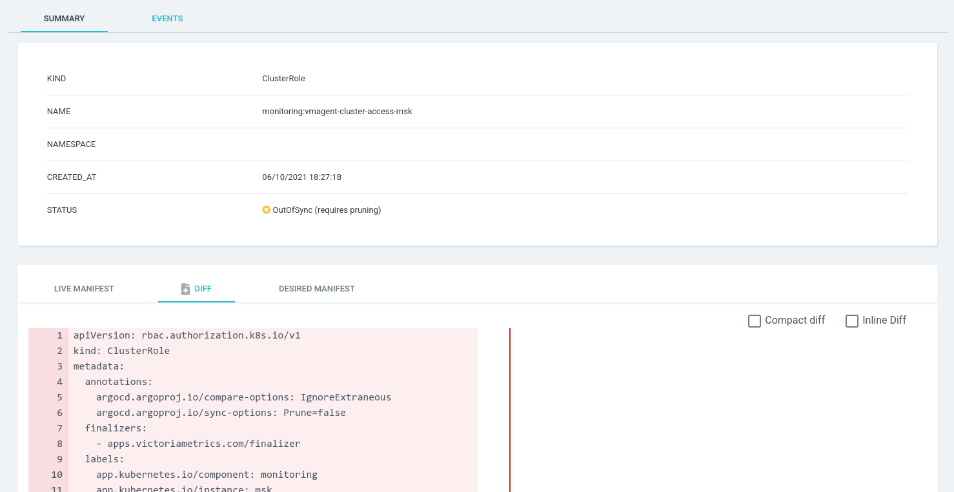The width and height of the screenshot is (954, 492).
Task: Click the OutOfSync warning status icon
Action: coord(266,210)
